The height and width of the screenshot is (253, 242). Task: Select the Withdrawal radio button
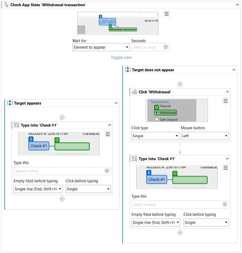(157, 112)
